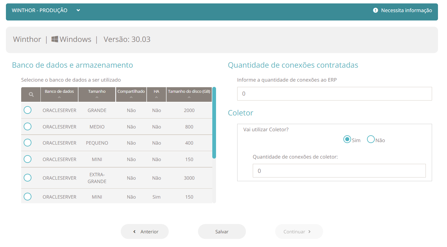Go back with the Anterior button
The width and height of the screenshot is (447, 247).
tap(145, 231)
